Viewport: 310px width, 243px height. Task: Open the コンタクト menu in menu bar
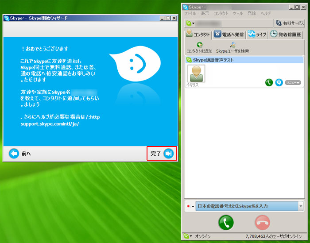221,13
